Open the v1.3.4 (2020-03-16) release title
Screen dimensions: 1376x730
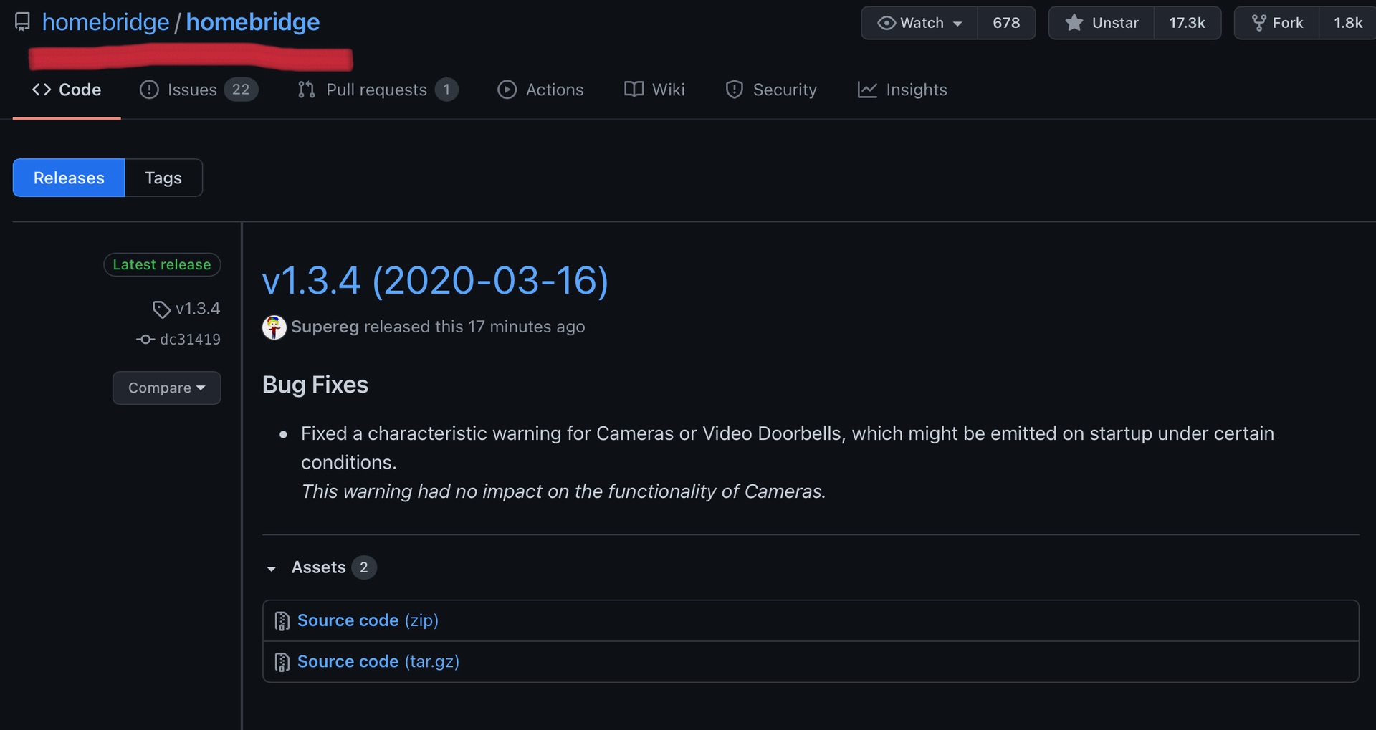point(435,280)
